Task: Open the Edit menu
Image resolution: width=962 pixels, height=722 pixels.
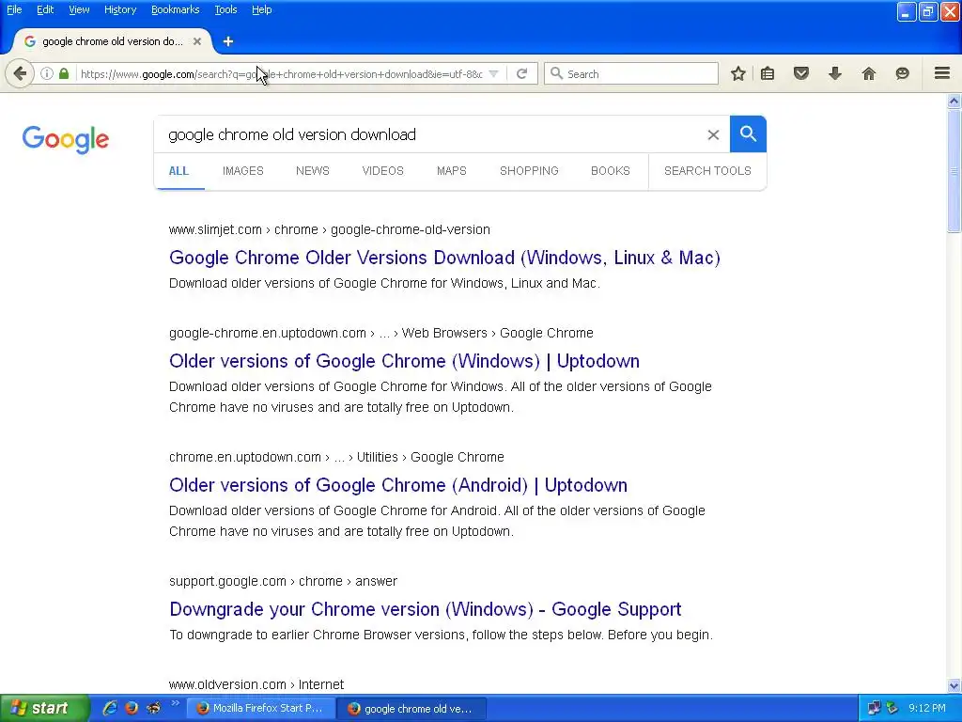Action: [x=45, y=9]
